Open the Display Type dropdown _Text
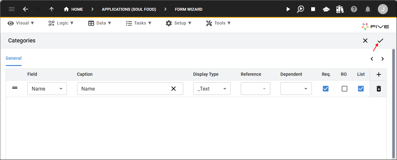 pos(212,89)
